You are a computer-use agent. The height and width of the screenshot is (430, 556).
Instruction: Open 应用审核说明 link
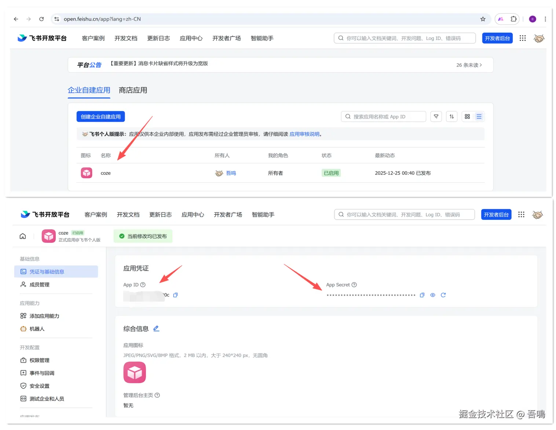click(x=304, y=134)
